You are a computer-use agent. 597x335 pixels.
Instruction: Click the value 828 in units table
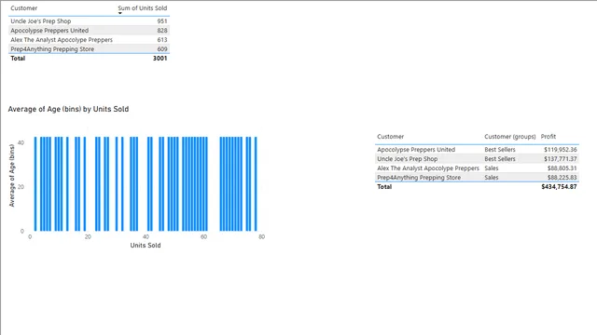(162, 31)
